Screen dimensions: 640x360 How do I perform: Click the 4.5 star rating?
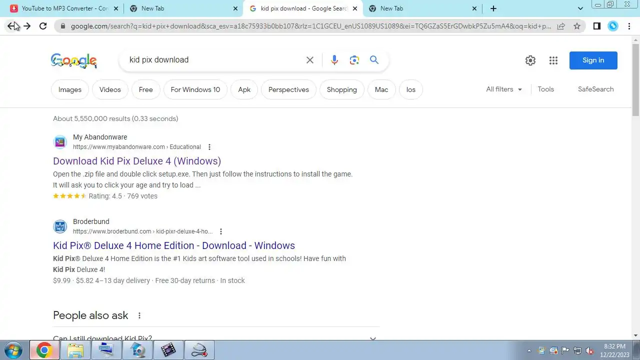point(70,196)
